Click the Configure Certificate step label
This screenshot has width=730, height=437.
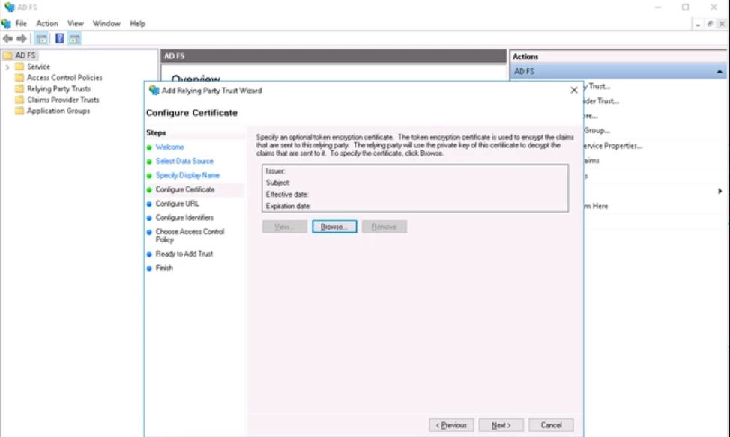tap(185, 189)
